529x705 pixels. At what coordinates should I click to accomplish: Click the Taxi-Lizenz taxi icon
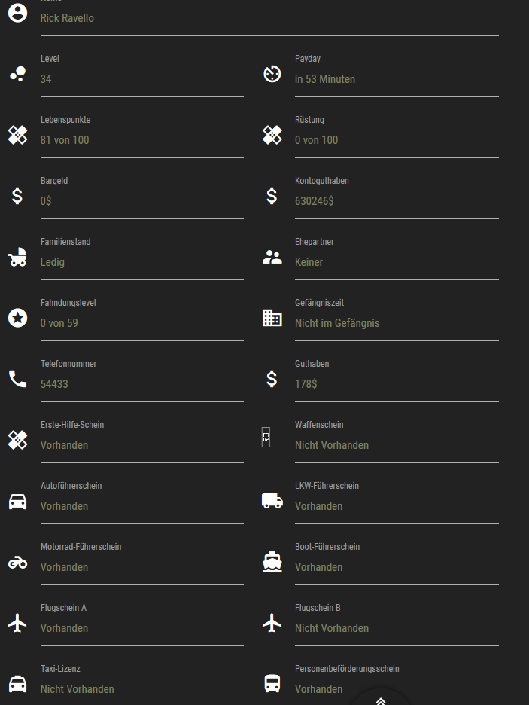(17, 684)
